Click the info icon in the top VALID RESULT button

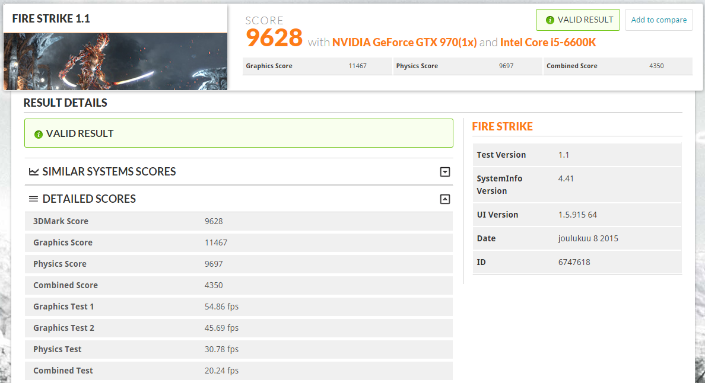point(550,20)
